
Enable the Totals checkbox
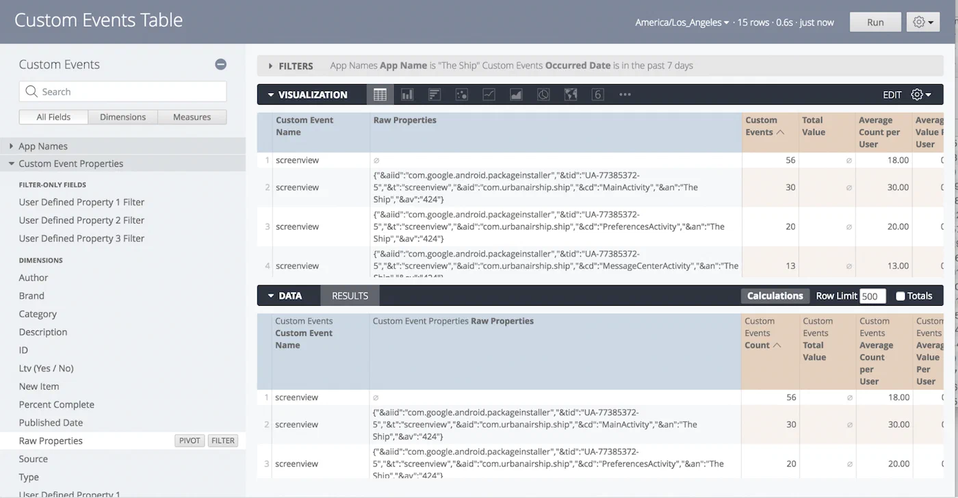[902, 296]
